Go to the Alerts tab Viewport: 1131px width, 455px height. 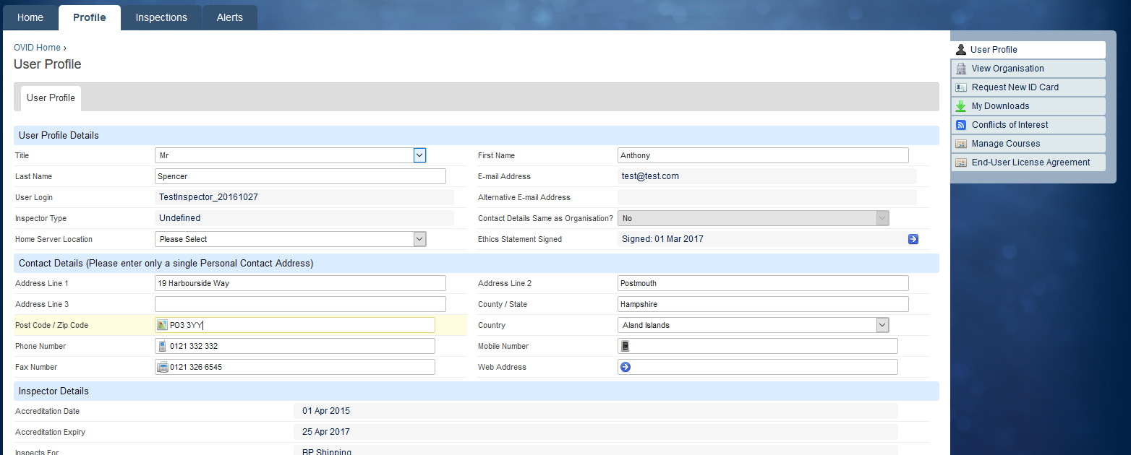click(230, 17)
